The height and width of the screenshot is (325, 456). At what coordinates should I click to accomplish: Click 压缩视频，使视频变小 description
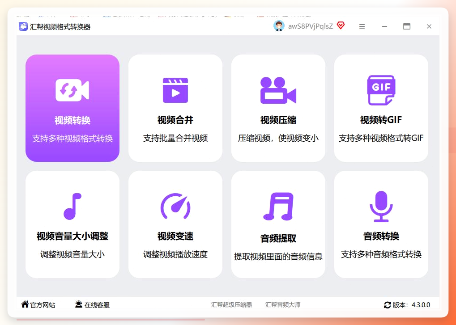click(x=278, y=138)
